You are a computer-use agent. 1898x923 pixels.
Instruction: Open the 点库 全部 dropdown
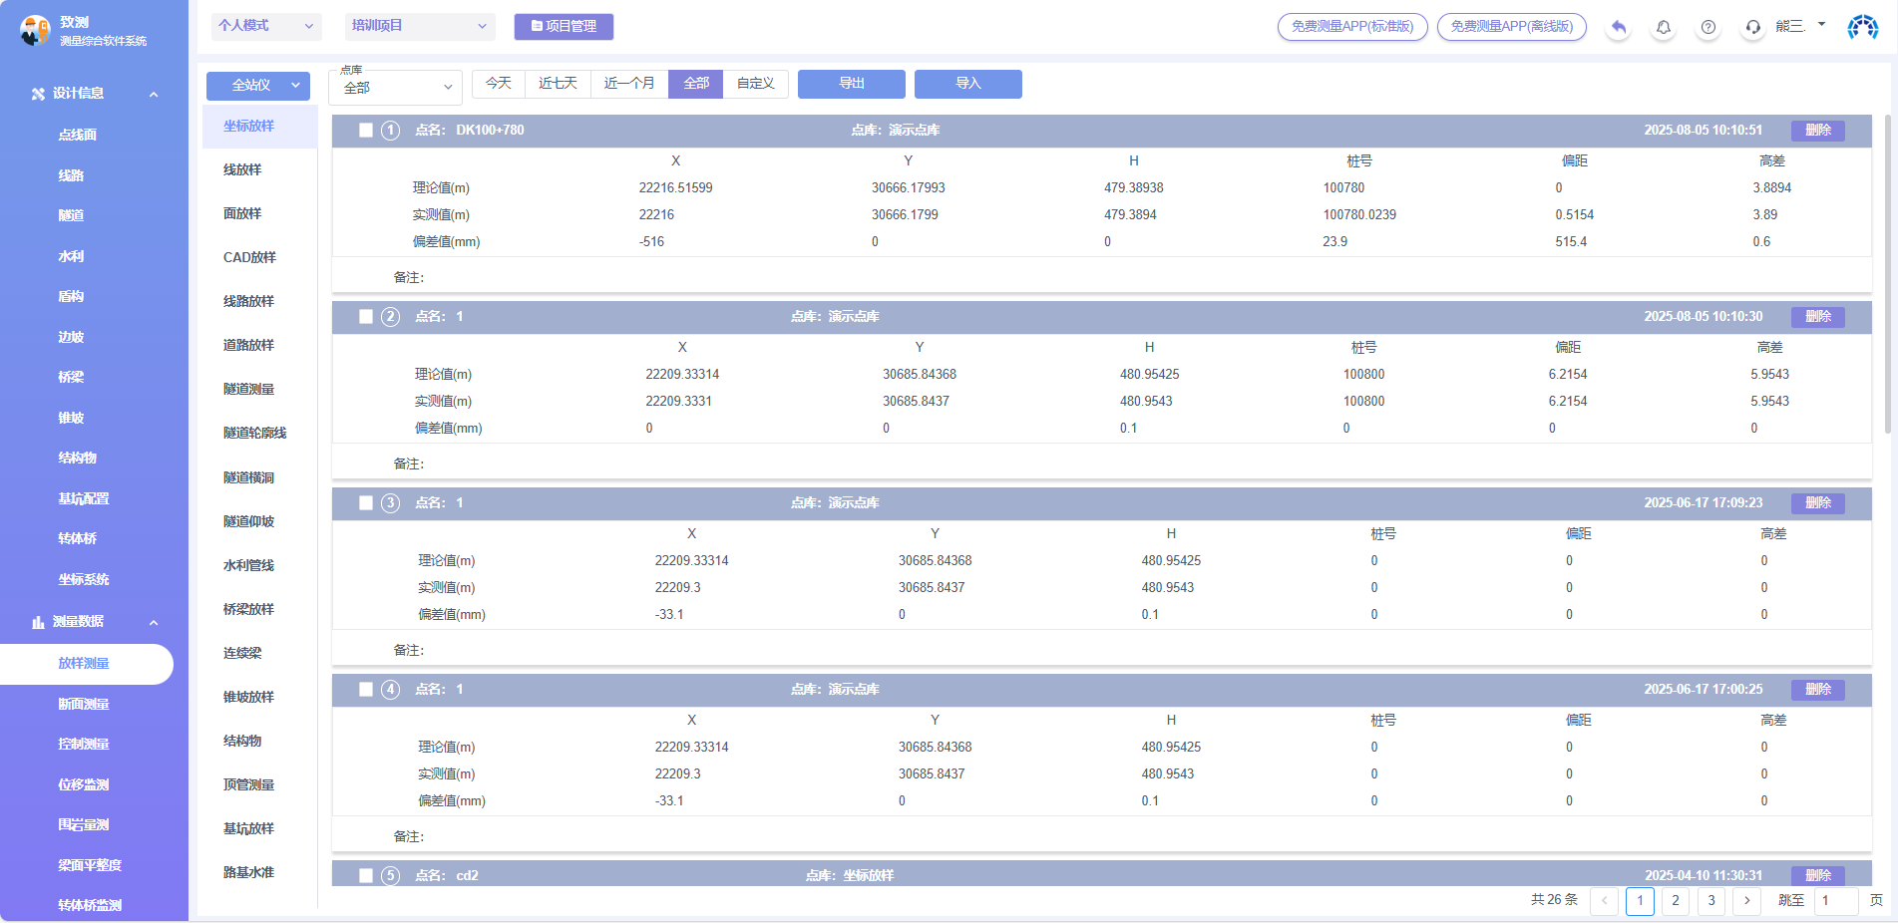point(396,88)
